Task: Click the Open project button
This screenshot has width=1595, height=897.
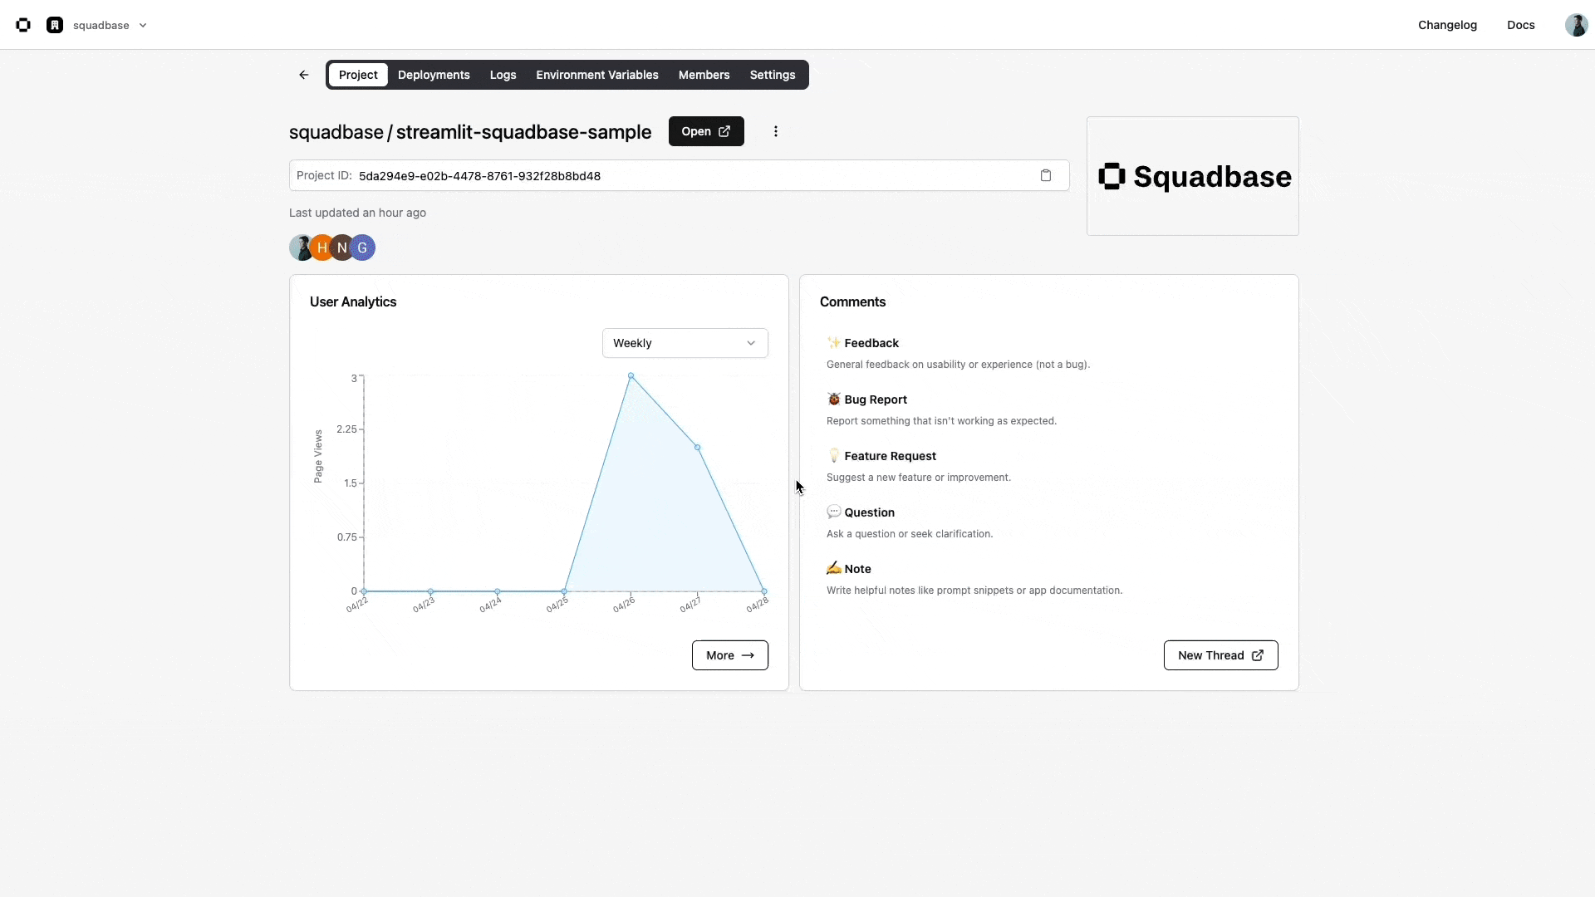Action: pos(705,131)
